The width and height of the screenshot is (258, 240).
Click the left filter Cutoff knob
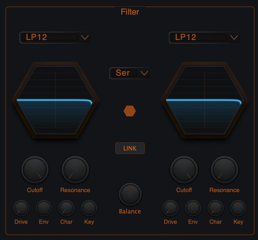click(x=35, y=170)
